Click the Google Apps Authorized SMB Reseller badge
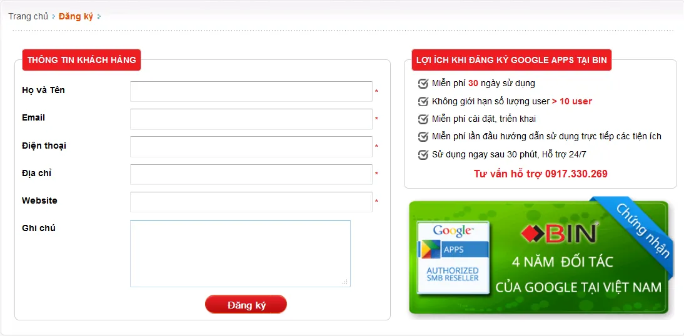This screenshot has height=336, width=684. pyautogui.click(x=453, y=257)
